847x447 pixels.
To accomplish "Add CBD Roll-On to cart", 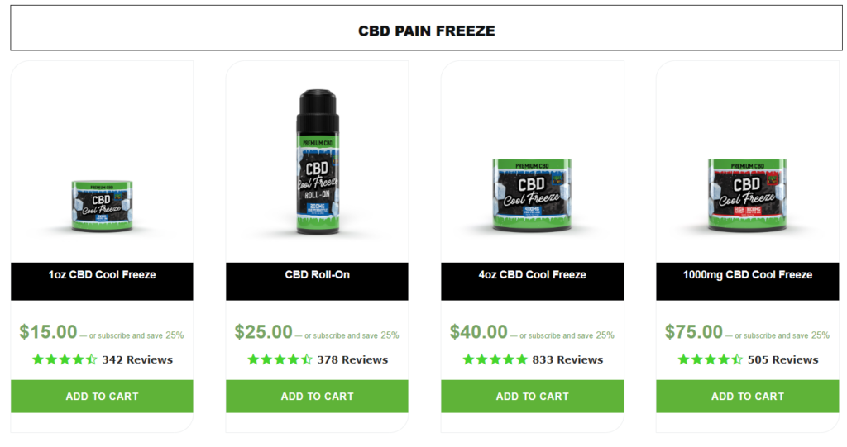I will (317, 397).
